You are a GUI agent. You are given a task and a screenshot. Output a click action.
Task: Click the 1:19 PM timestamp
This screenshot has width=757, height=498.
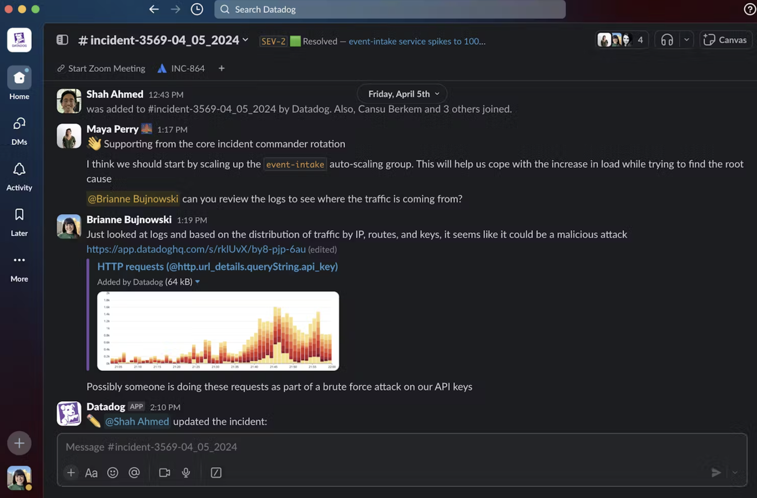coord(192,220)
